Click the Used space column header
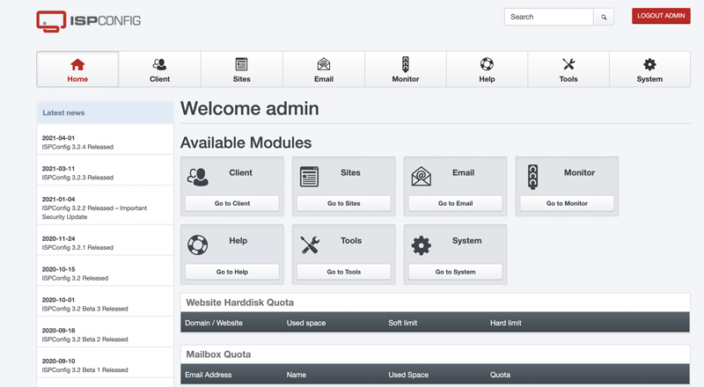 306,323
